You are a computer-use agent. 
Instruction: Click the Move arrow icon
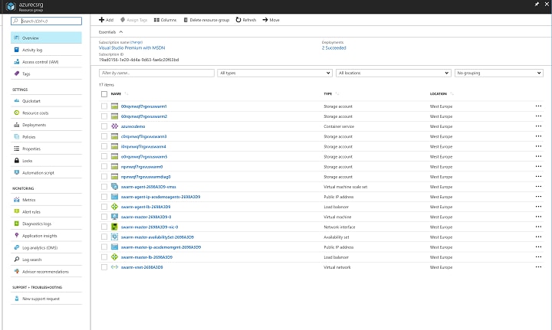tap(265, 20)
